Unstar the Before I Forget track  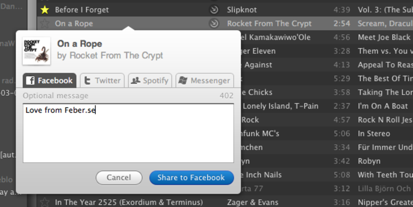(45, 10)
